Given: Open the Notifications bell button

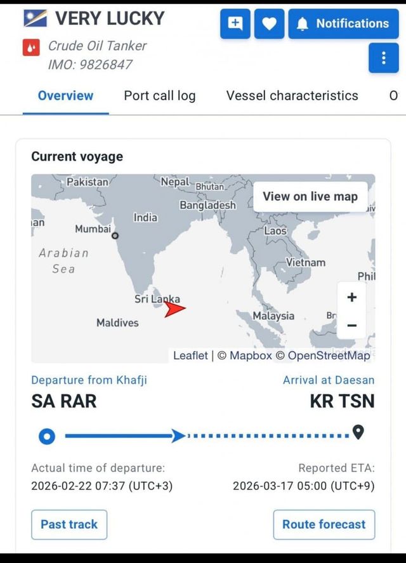Looking at the screenshot, I should point(343,24).
